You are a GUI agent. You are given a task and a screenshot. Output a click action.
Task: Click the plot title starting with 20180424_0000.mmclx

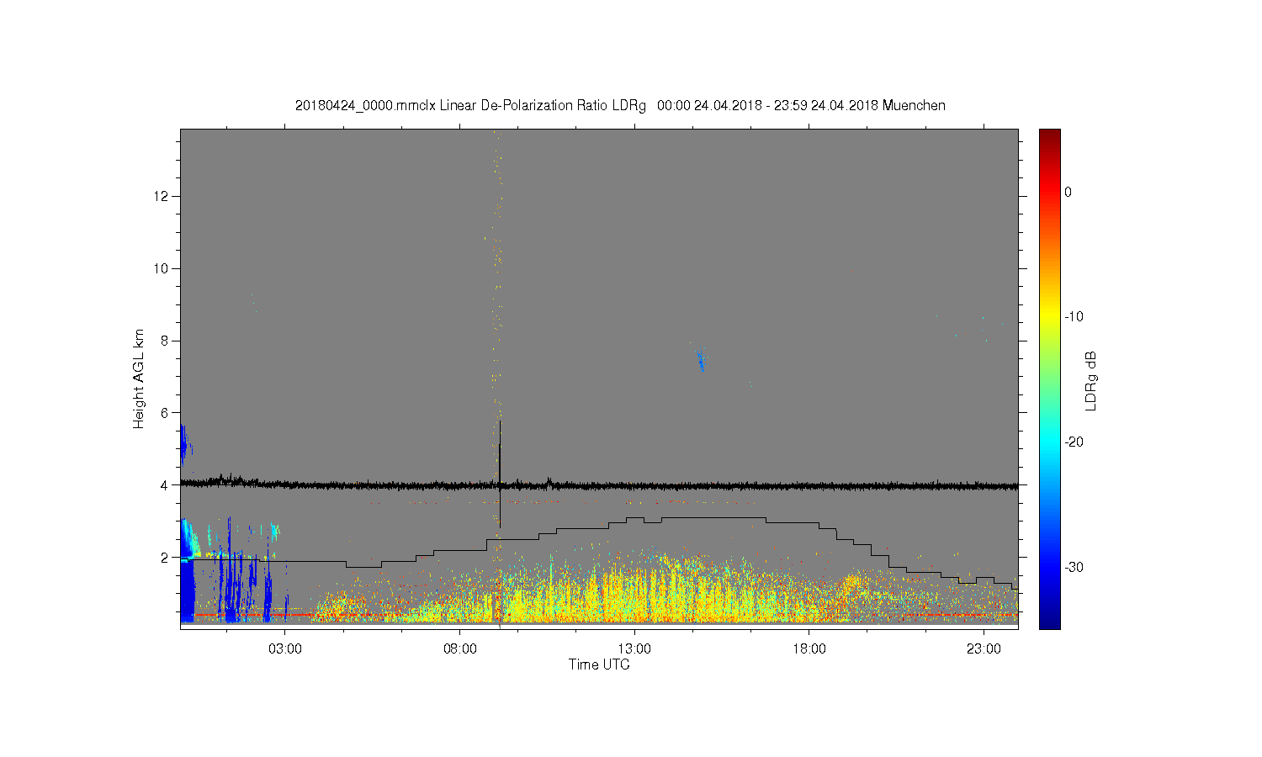tap(620, 106)
